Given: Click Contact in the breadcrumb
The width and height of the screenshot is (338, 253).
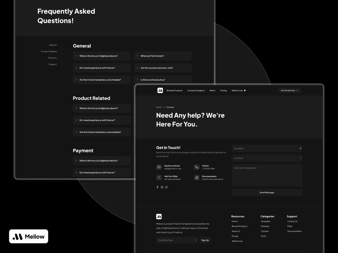Looking at the screenshot, I should point(170,107).
